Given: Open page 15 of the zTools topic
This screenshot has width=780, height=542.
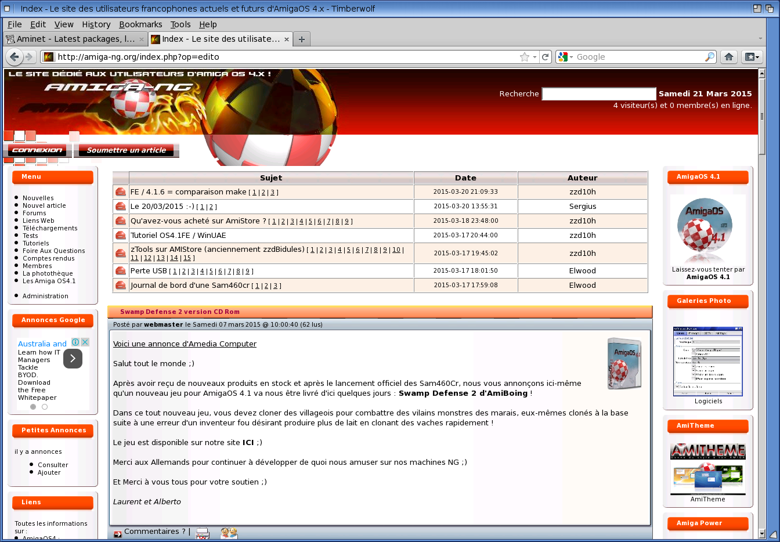Looking at the screenshot, I should coord(187,258).
